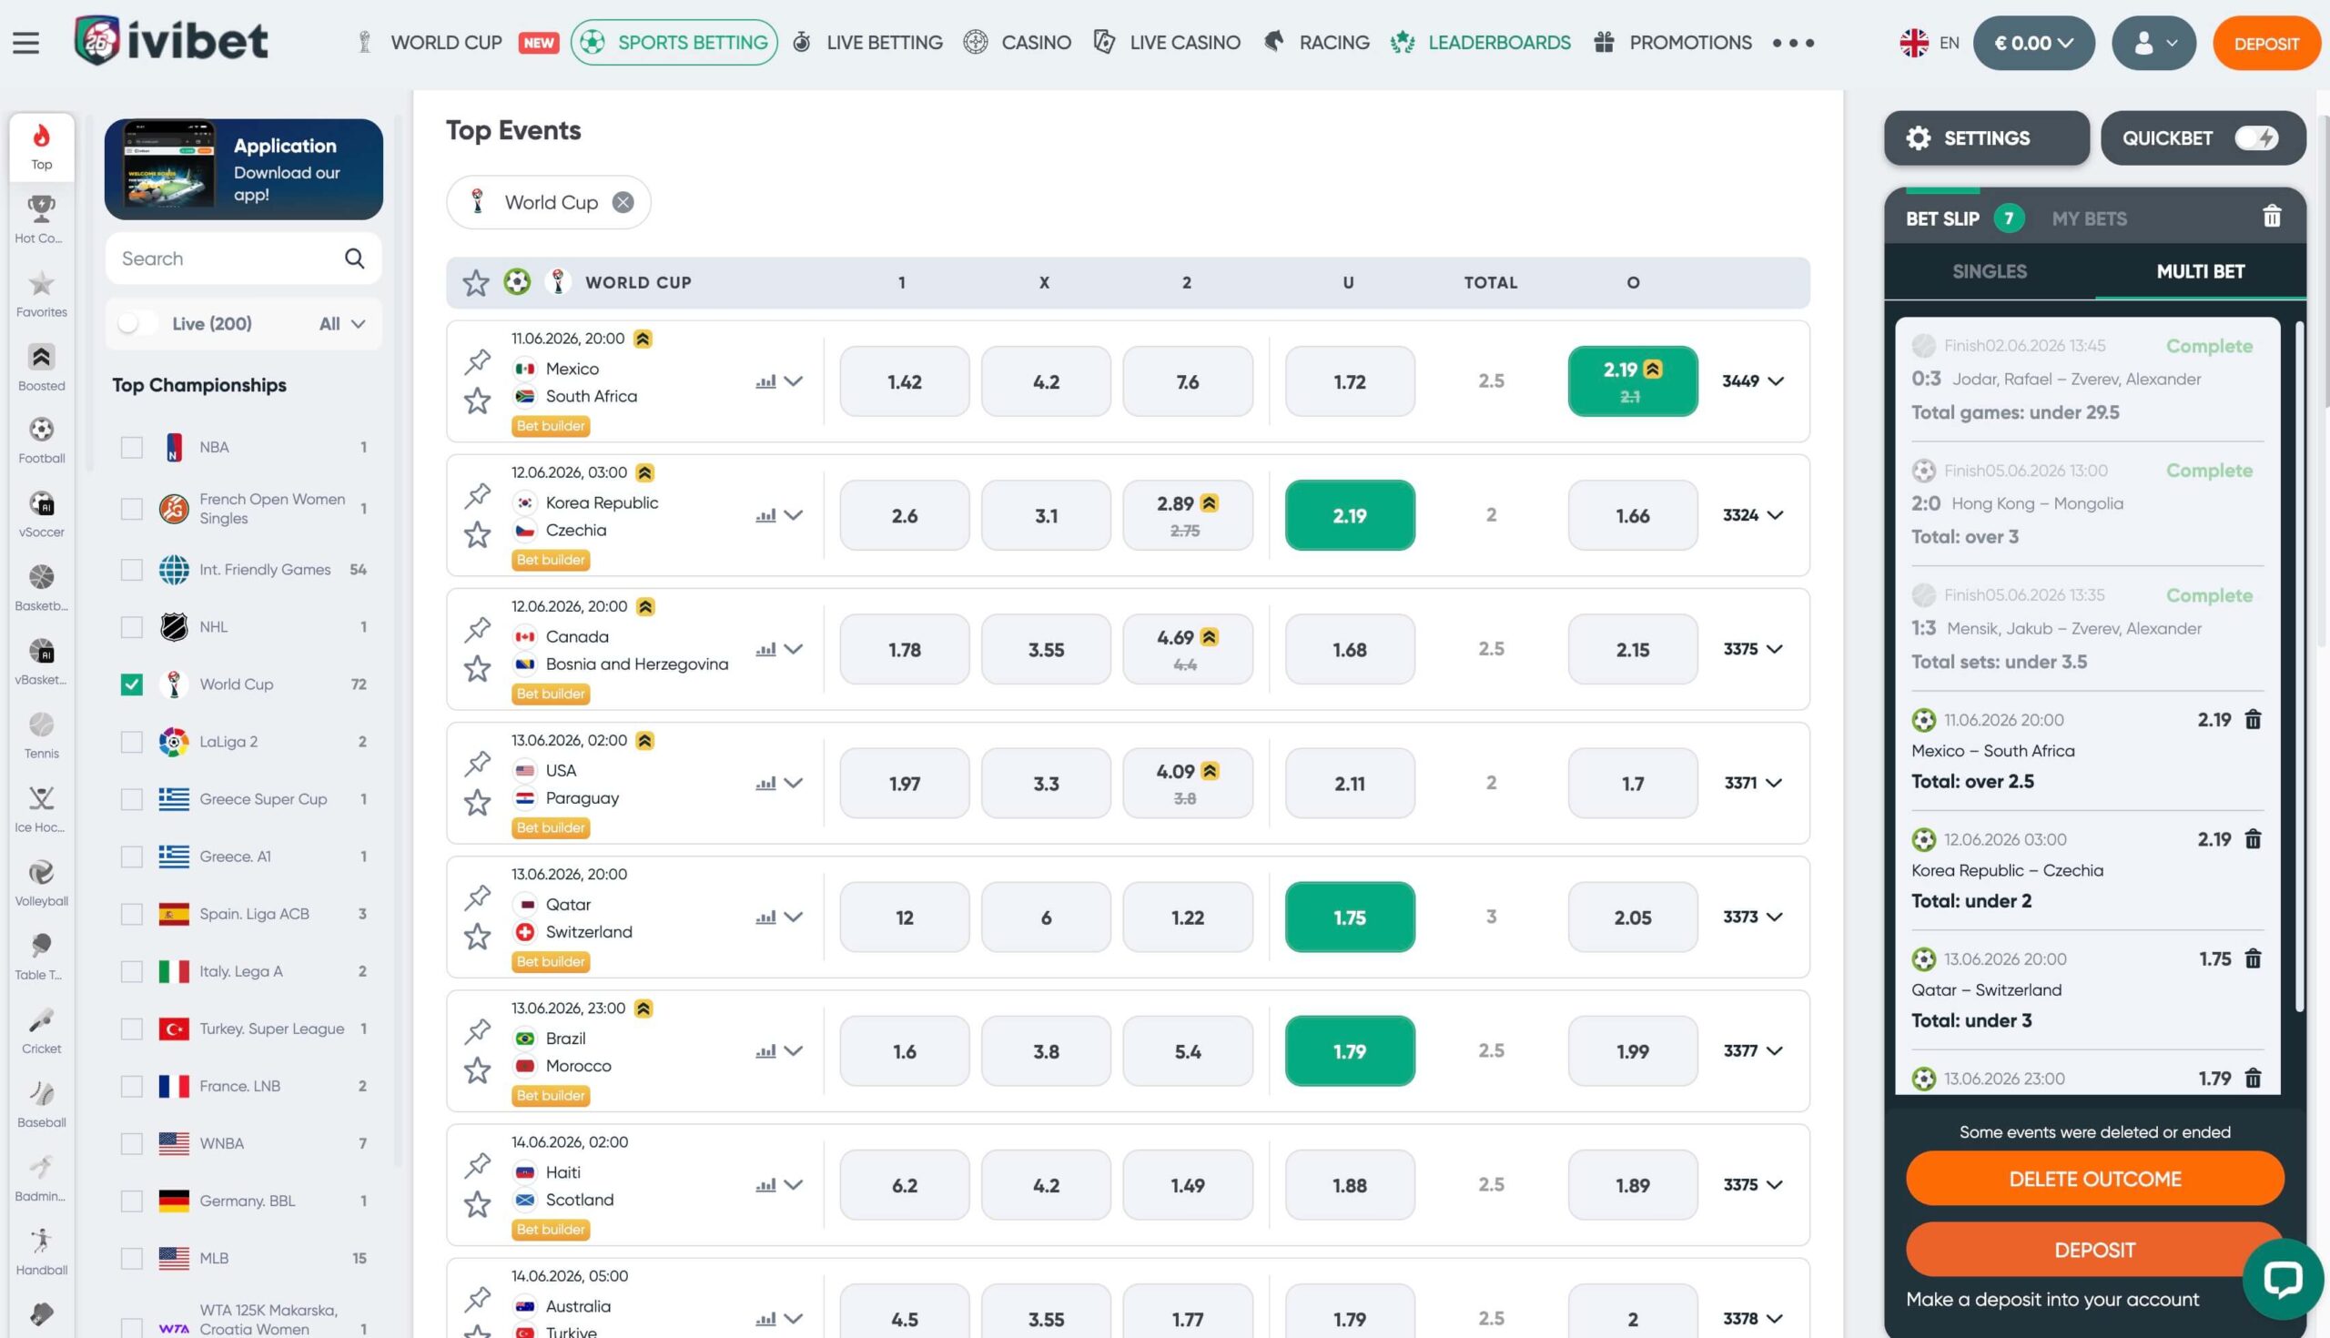This screenshot has width=2330, height=1338.
Task: Remove the World Cup filter chip
Action: [623, 202]
